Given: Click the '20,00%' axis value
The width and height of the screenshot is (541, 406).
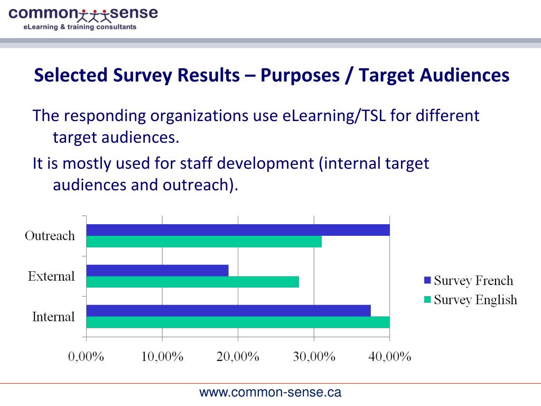Looking at the screenshot, I should coord(238,356).
